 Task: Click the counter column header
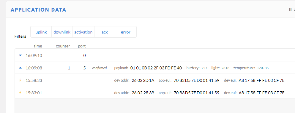point(63,46)
